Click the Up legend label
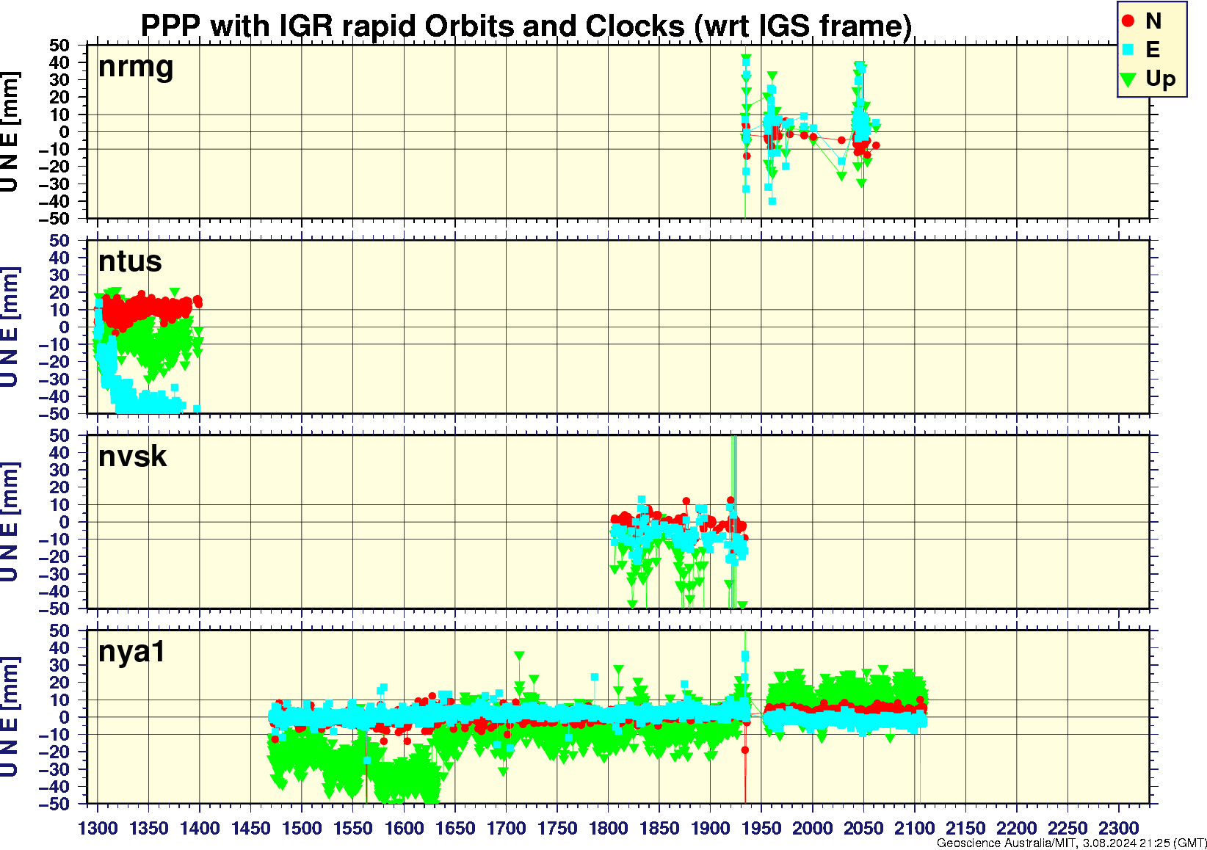Viewport: 1207px width, 850px height. pyautogui.click(x=1161, y=79)
